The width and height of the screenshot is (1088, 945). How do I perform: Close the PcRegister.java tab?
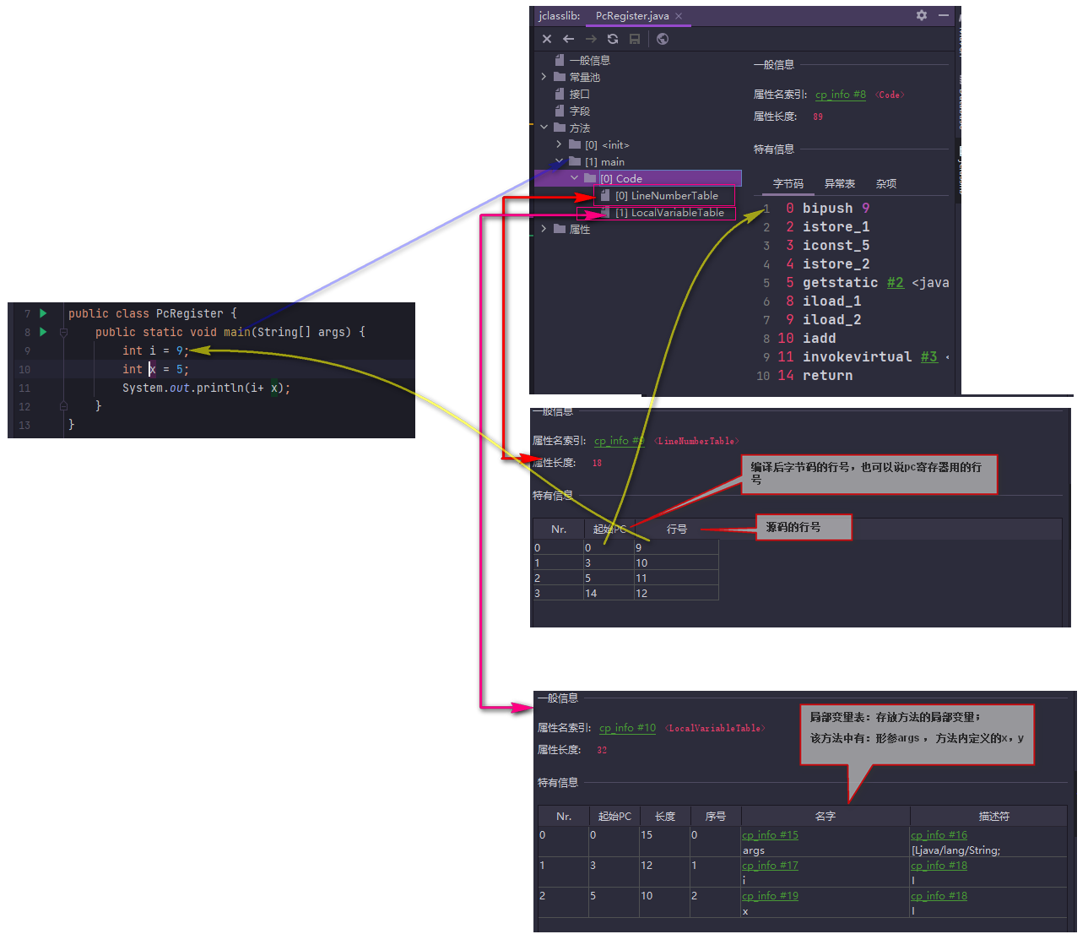pyautogui.click(x=679, y=16)
